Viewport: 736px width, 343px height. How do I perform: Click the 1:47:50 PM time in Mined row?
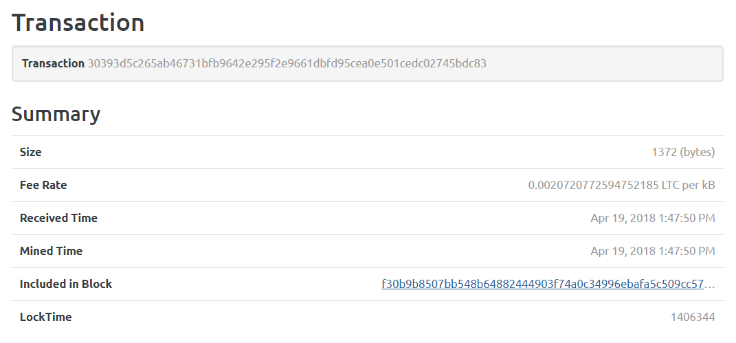687,251
